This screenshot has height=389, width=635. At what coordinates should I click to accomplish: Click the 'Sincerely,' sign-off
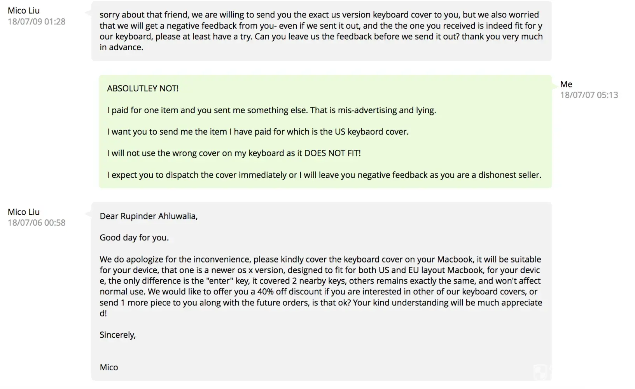pos(117,335)
